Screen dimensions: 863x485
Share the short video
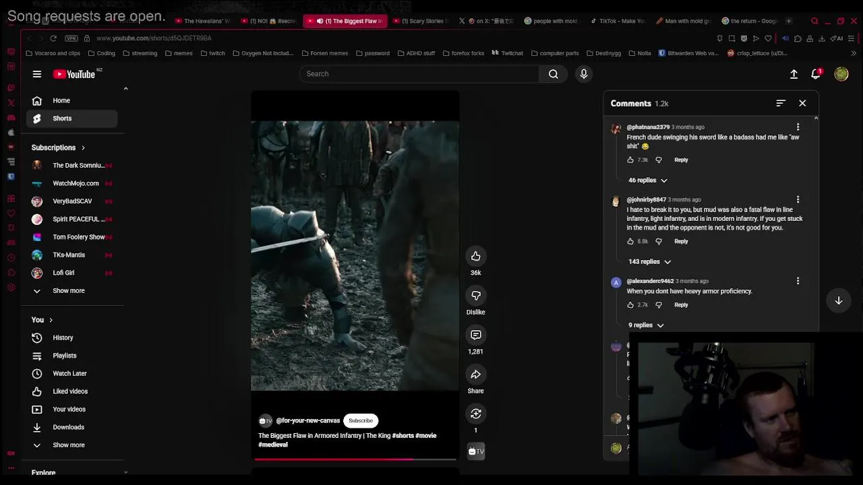tap(476, 375)
